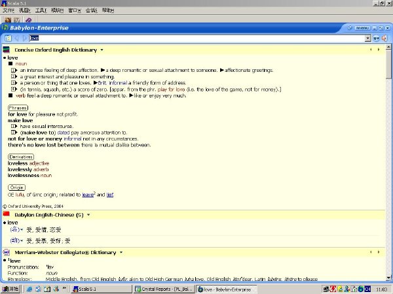This screenshot has width=393, height=294.
Task: Click the Babylon sidebar panel icon left of search
Action: point(8,39)
